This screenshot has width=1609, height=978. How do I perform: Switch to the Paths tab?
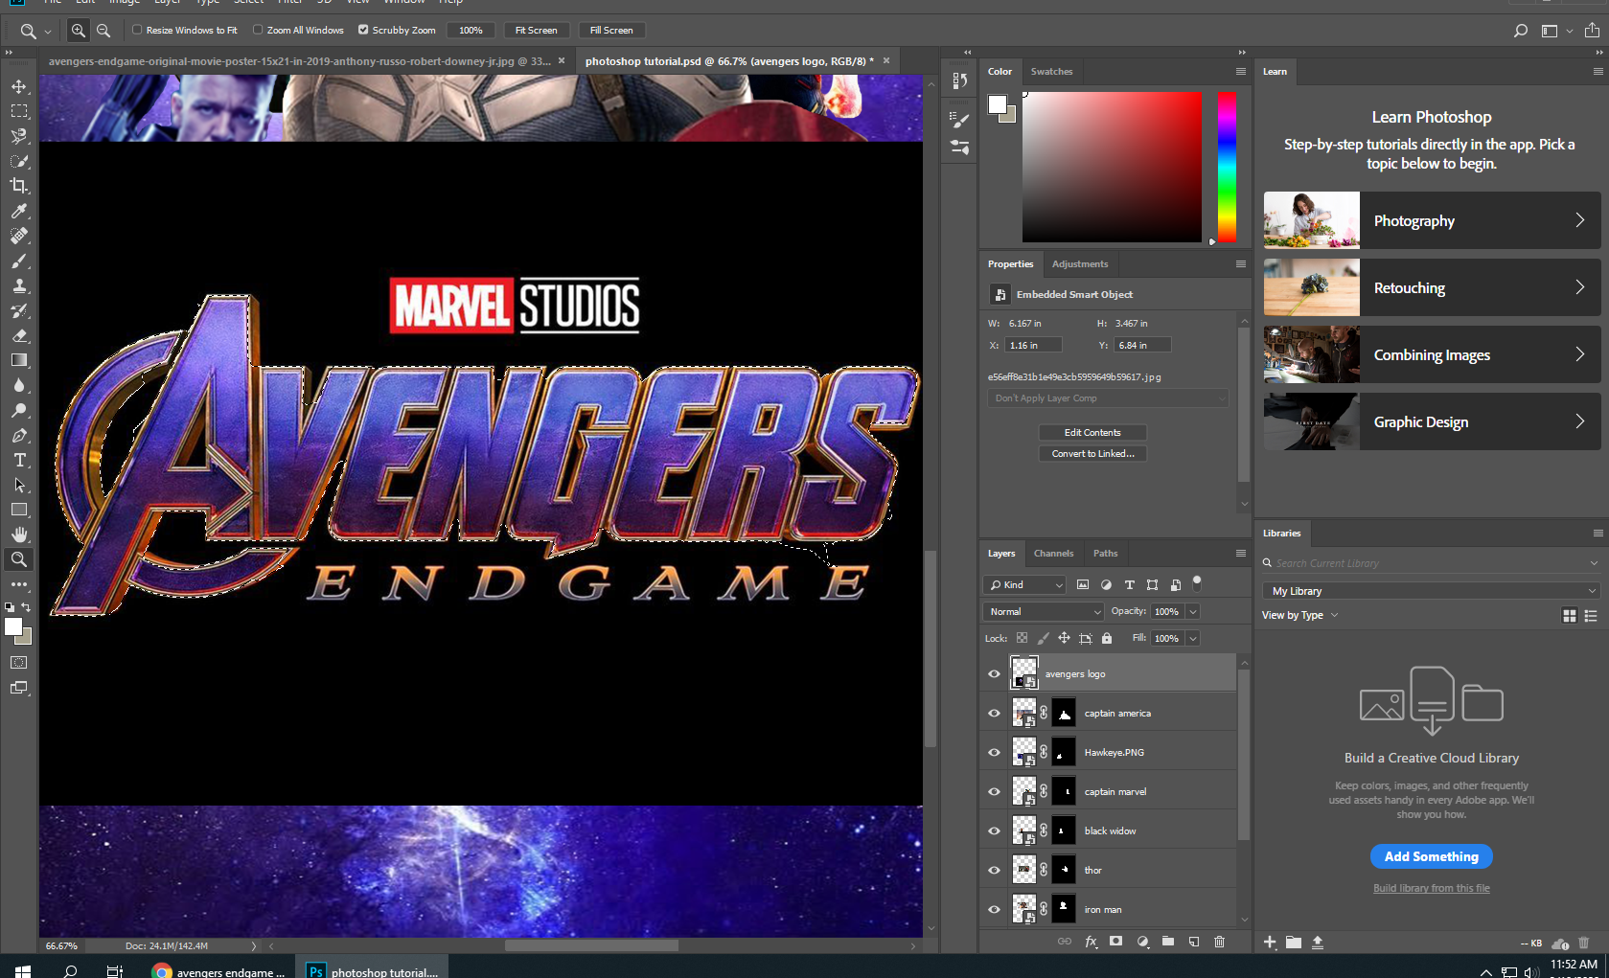[1105, 554]
